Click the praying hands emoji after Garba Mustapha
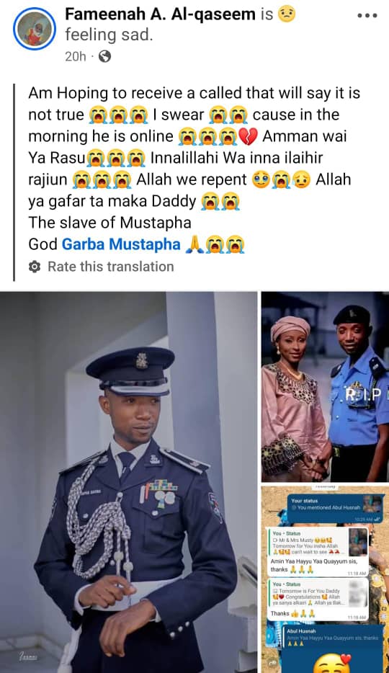This screenshot has height=673, width=389. click(194, 245)
